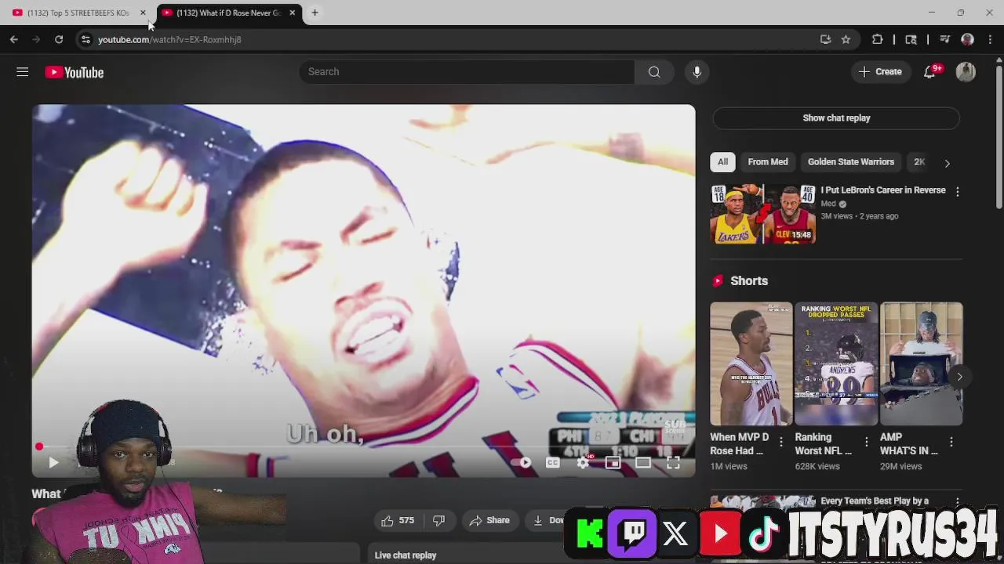The width and height of the screenshot is (1004, 564).
Task: Open the YouTube account avatar menu
Action: (966, 72)
